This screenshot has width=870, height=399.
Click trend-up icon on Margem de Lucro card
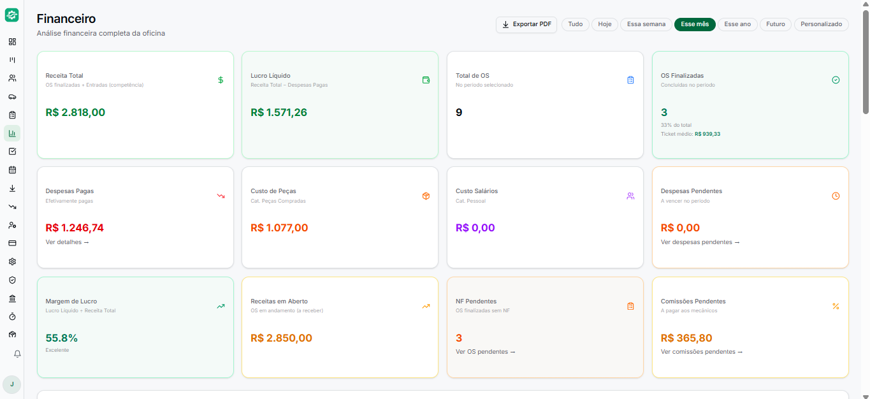click(221, 306)
